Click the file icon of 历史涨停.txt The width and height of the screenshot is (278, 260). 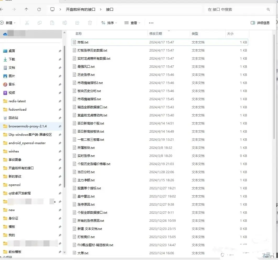tap(74, 75)
